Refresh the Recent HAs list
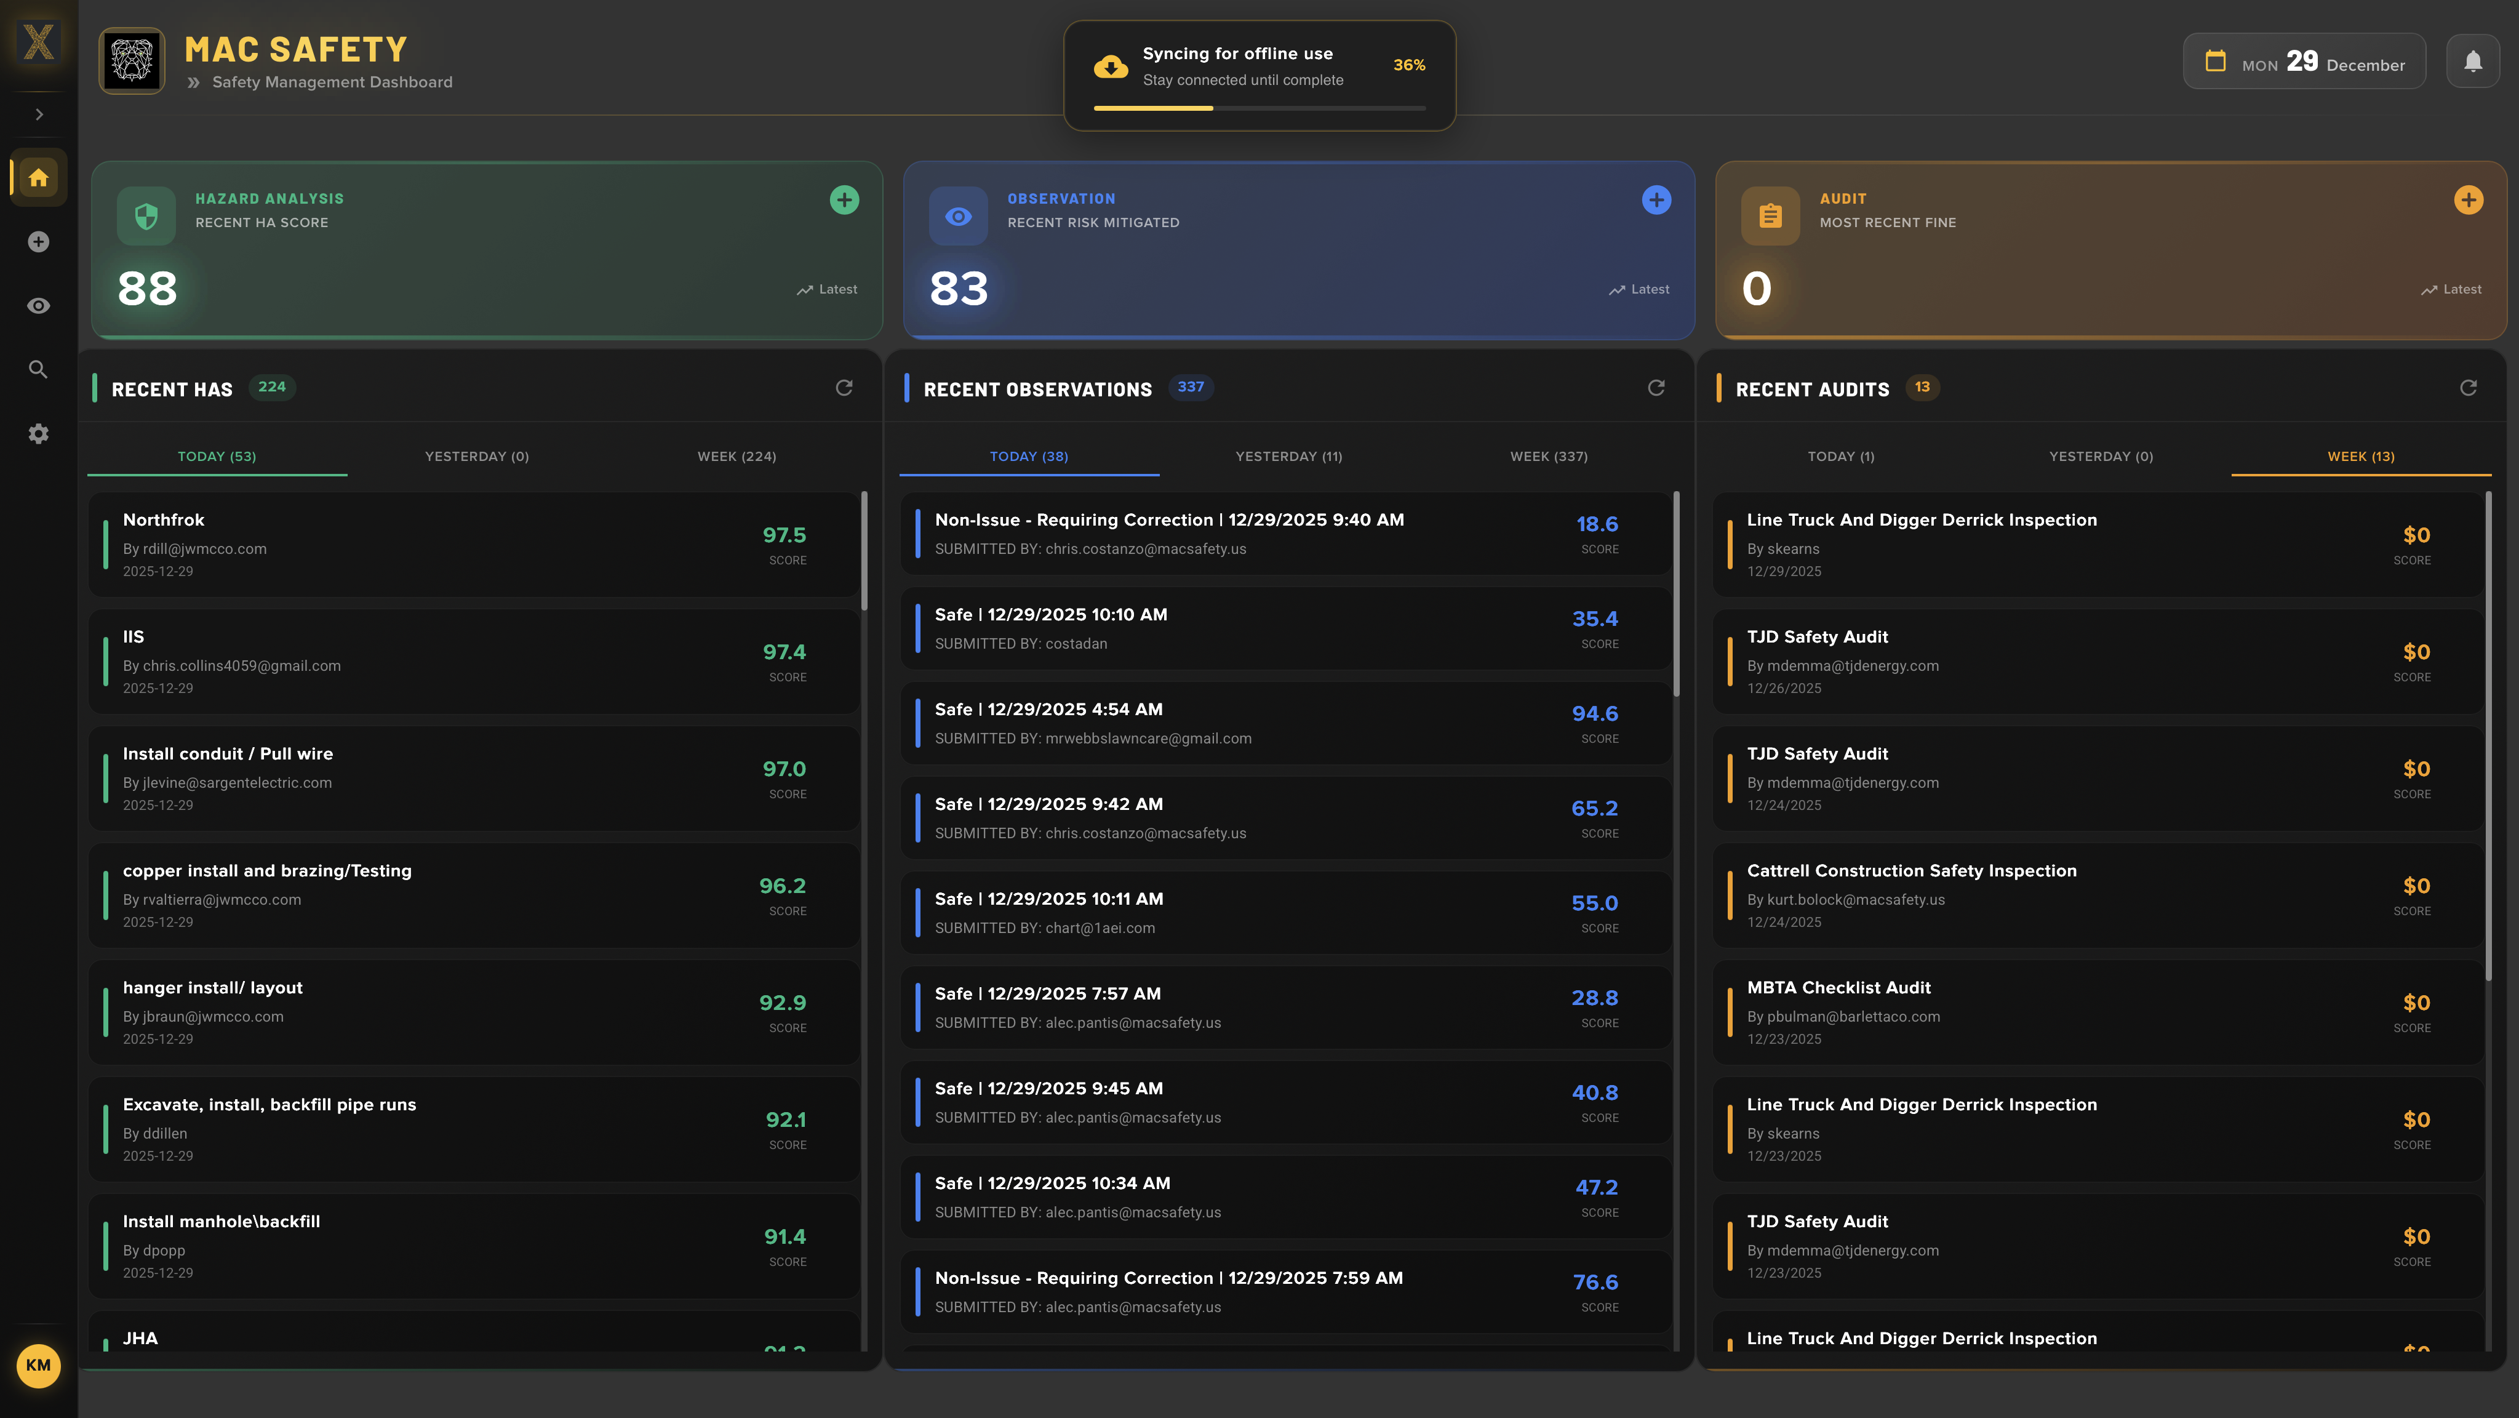The height and width of the screenshot is (1418, 2519). 844,388
